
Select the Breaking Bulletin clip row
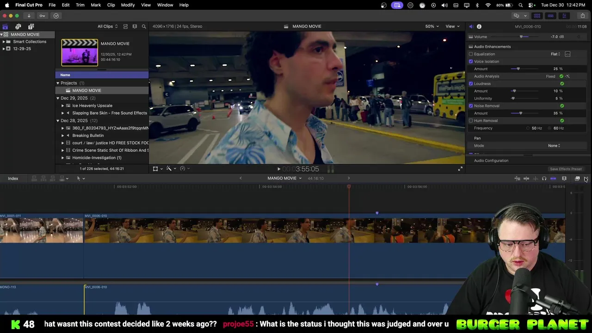(x=102, y=136)
